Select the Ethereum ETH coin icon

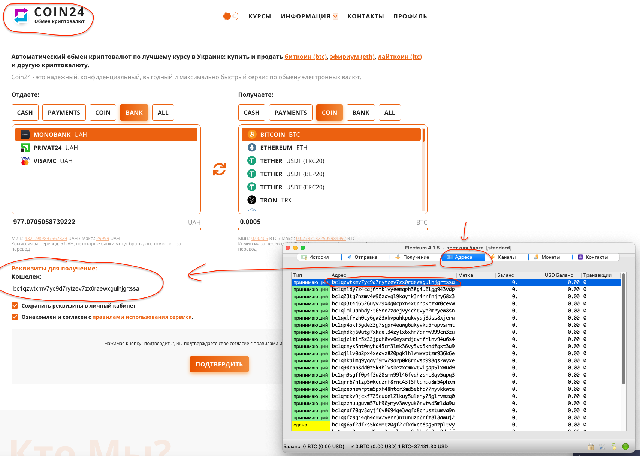pyautogui.click(x=252, y=148)
